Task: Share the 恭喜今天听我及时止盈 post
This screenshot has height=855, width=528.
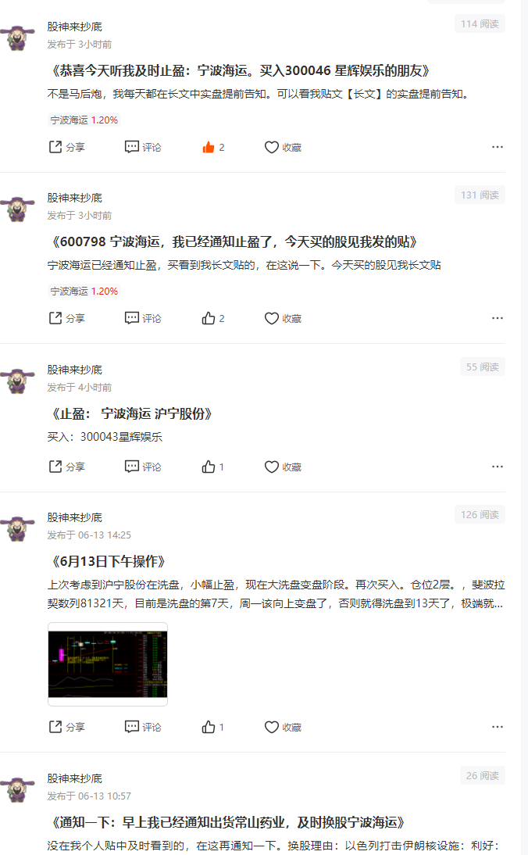Action: click(66, 147)
